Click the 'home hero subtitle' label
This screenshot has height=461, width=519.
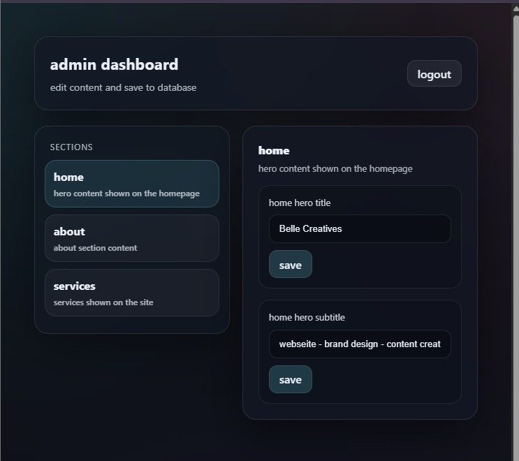click(307, 317)
